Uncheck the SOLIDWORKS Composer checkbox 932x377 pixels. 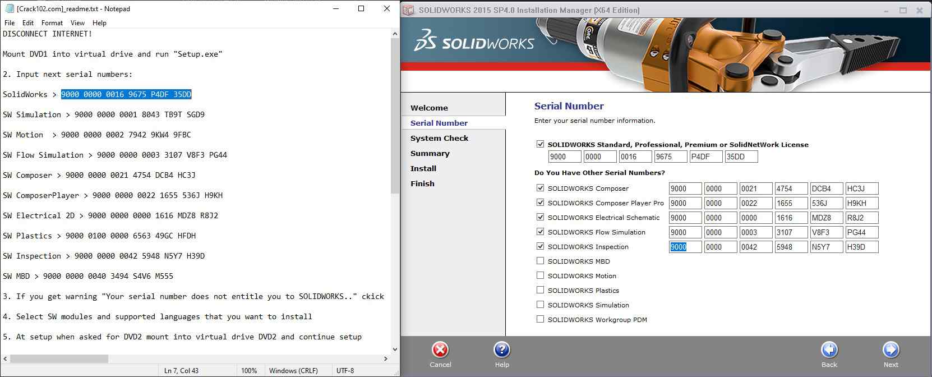540,188
